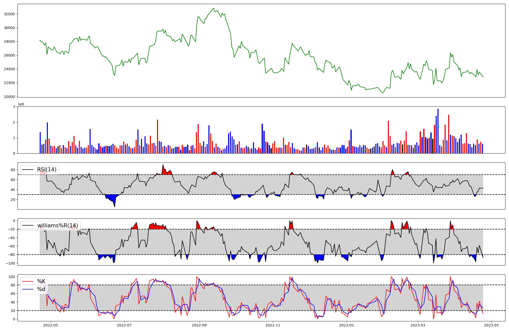Image resolution: width=509 pixels, height=331 pixels.
Task: Click the 2023-05 x-axis date label
Action: [491, 325]
